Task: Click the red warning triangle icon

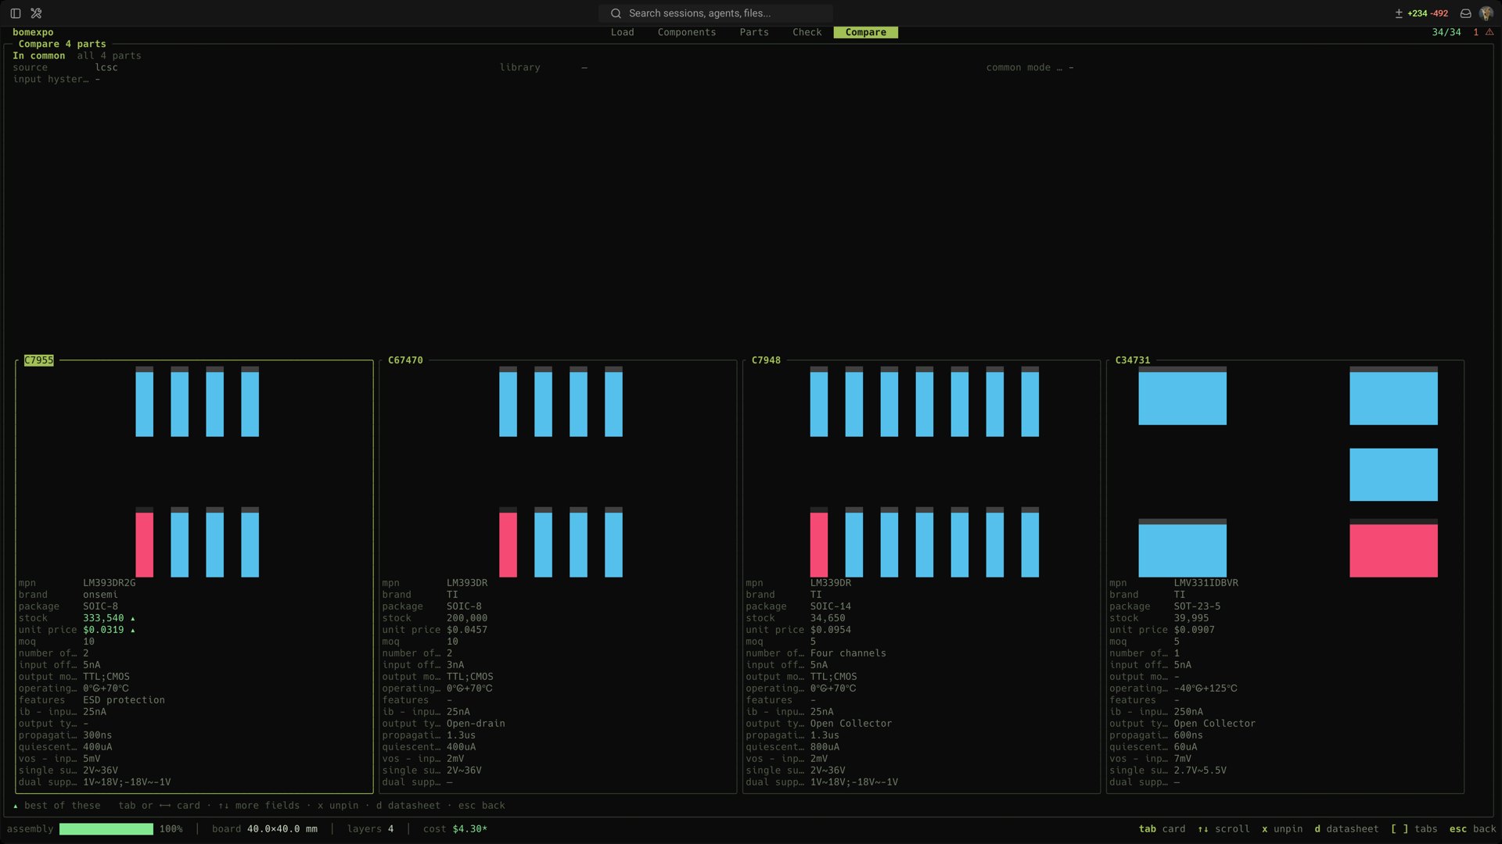Action: 1489,32
